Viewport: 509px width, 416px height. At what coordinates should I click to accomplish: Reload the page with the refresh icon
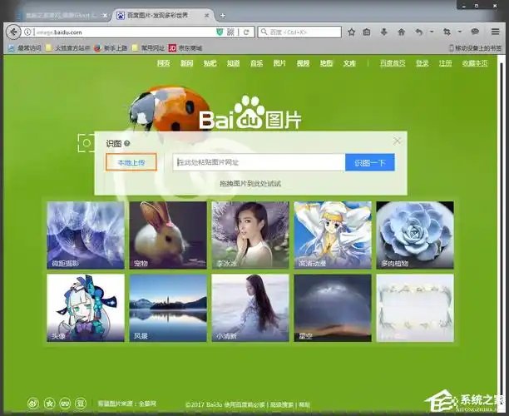(246, 32)
